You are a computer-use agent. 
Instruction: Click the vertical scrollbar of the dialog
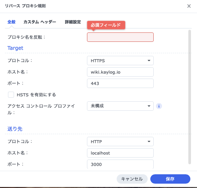coord(190,97)
